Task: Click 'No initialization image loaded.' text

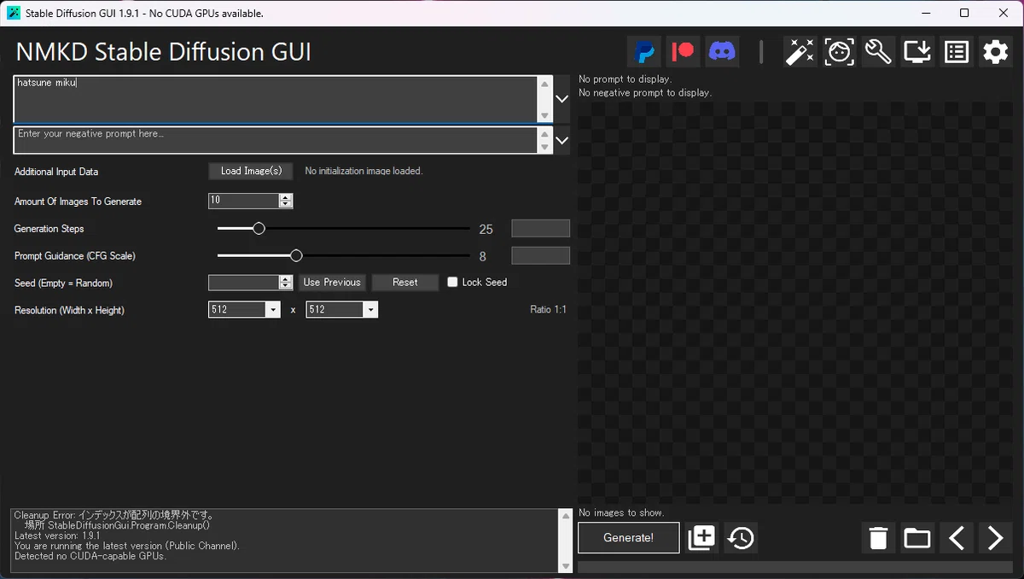Action: pyautogui.click(x=364, y=171)
